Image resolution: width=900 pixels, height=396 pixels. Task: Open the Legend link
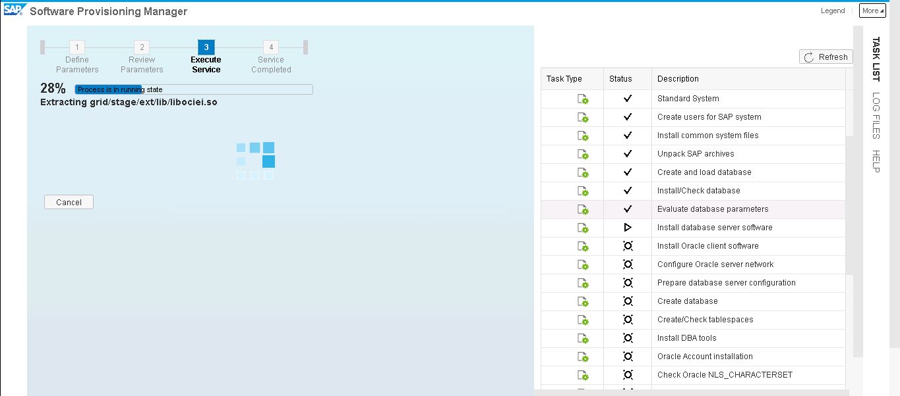833,11
